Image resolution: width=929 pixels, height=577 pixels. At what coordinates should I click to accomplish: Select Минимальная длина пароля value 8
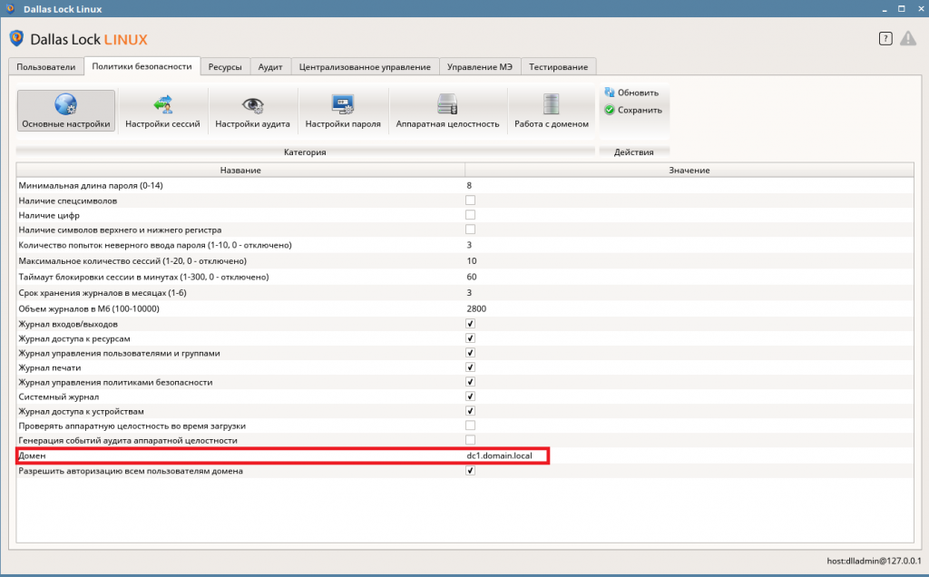tap(469, 185)
